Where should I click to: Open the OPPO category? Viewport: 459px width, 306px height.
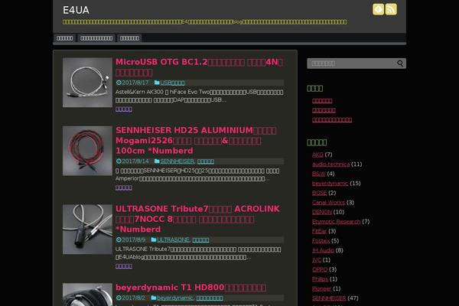(x=320, y=269)
